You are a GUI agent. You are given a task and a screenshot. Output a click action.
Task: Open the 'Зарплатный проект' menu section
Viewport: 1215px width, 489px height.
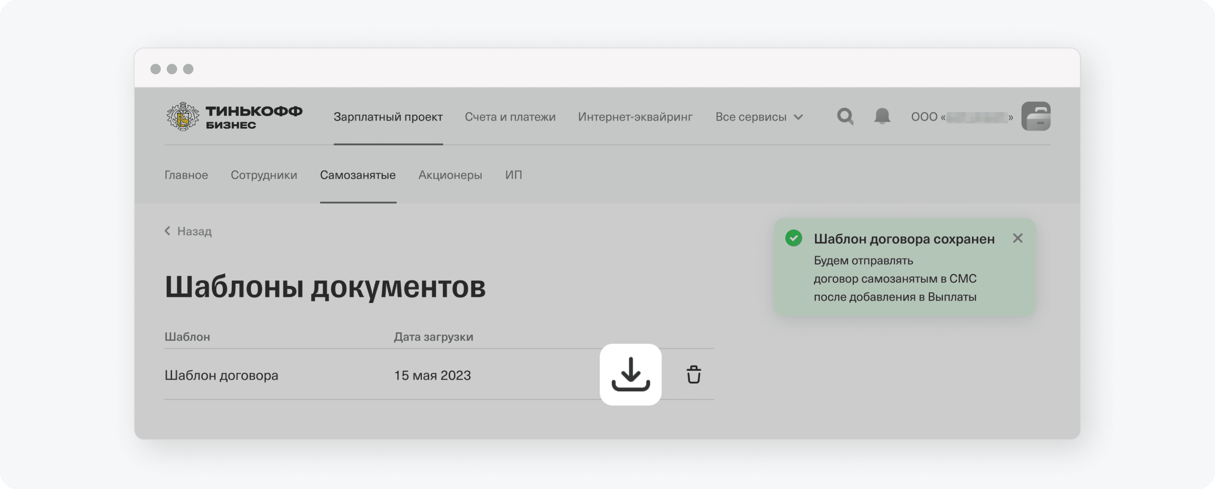coord(388,117)
